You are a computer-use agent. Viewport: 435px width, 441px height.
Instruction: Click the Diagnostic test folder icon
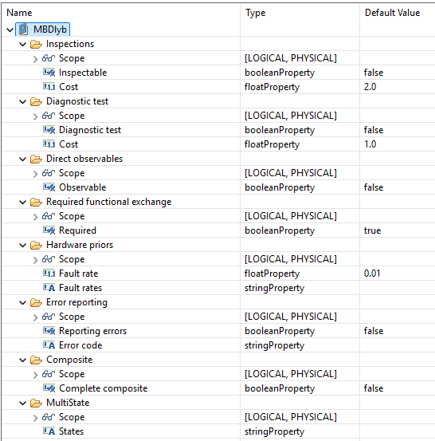click(x=36, y=101)
